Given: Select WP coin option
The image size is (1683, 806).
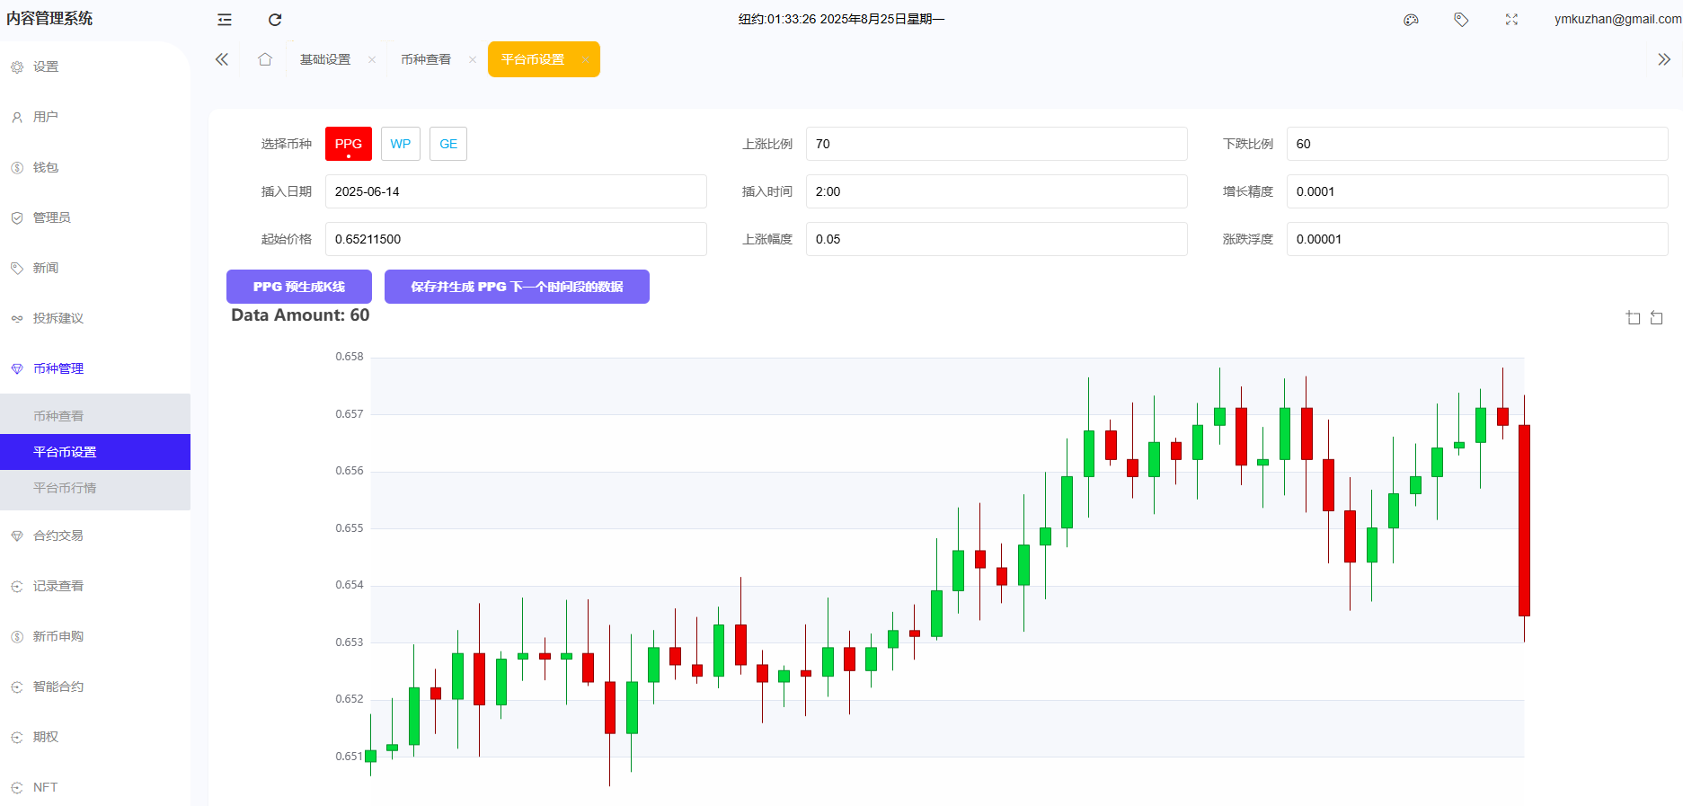Looking at the screenshot, I should pos(400,144).
